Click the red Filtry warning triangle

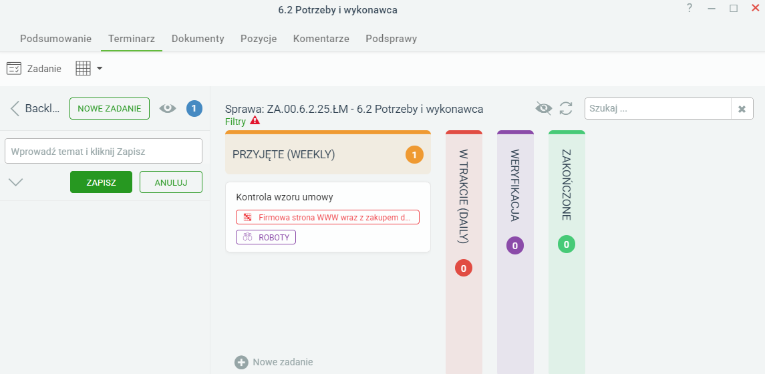(x=255, y=120)
